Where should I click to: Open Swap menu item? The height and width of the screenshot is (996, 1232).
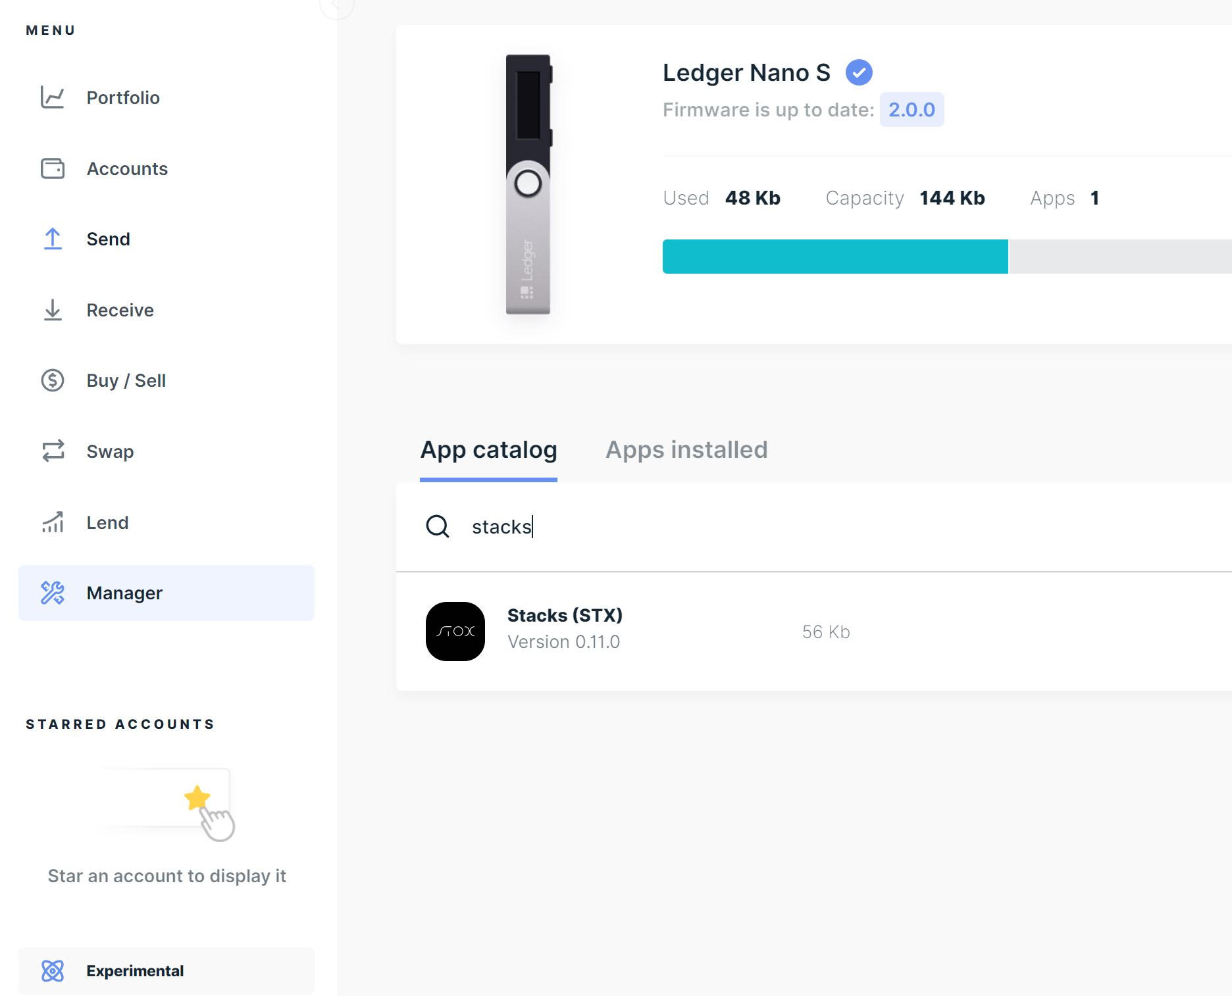tap(167, 451)
